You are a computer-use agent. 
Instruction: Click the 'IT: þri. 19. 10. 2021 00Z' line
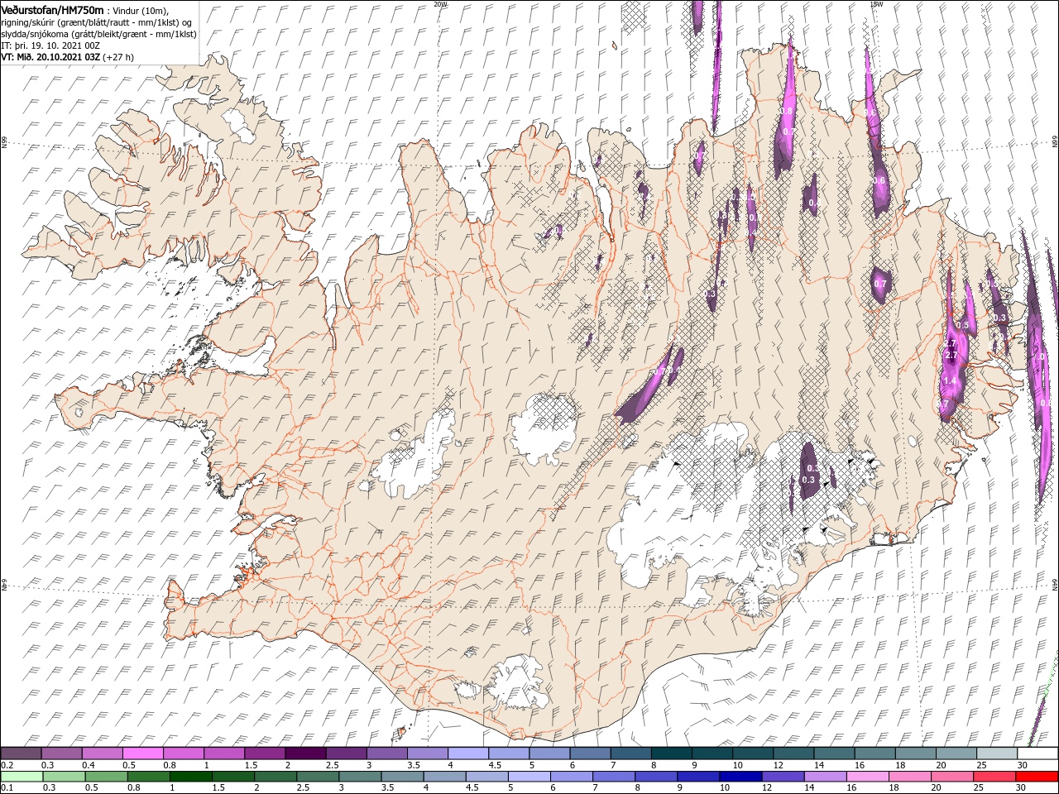point(52,46)
